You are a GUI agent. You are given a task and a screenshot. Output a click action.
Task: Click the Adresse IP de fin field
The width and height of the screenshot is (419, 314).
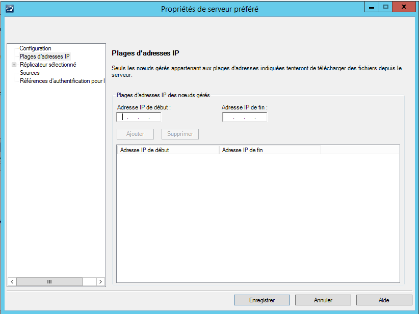pos(245,117)
